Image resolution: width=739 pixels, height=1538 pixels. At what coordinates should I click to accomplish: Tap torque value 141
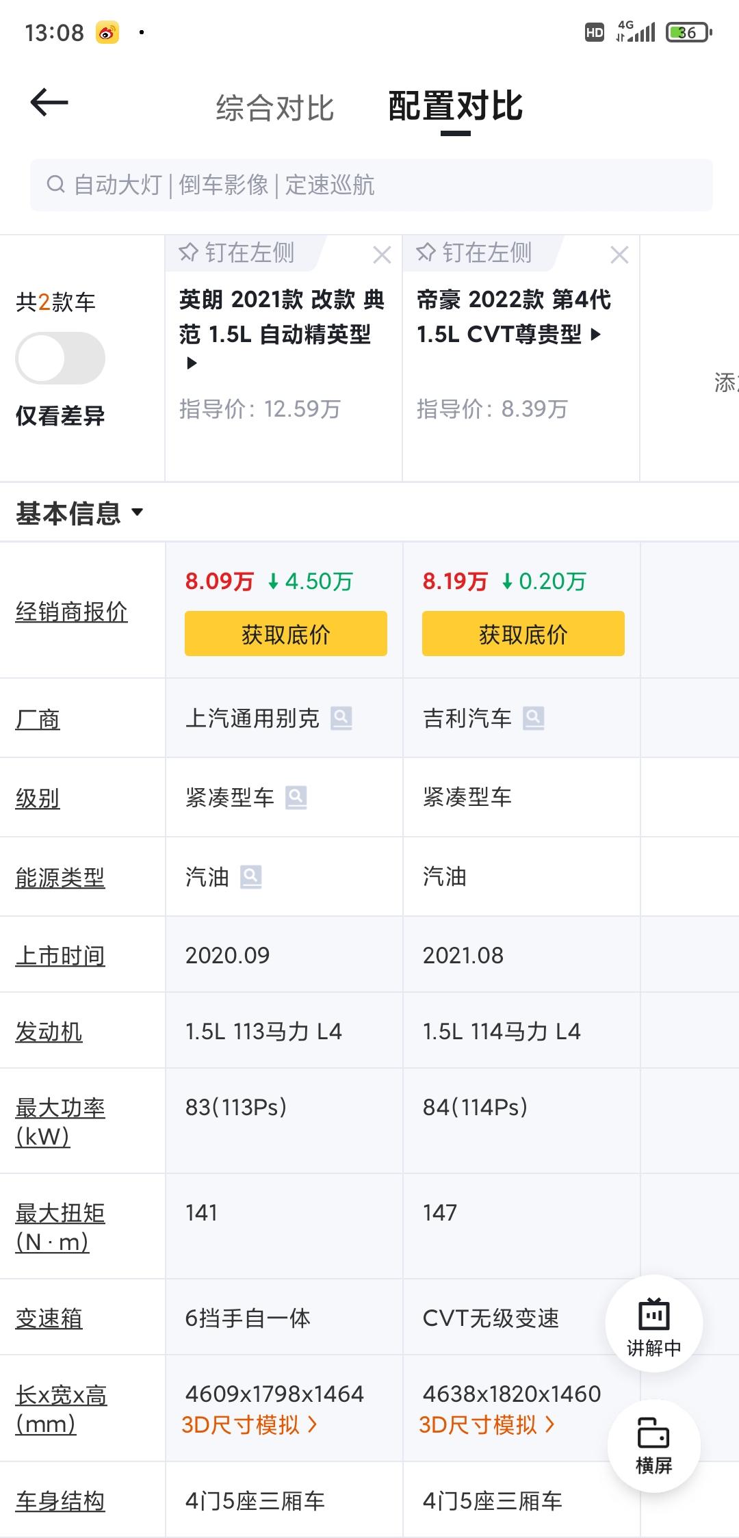pyautogui.click(x=201, y=1212)
